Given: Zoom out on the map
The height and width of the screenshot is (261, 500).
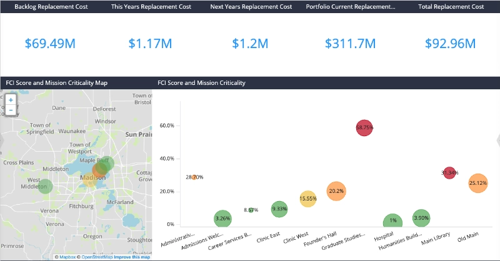Looking at the screenshot, I should [x=11, y=111].
